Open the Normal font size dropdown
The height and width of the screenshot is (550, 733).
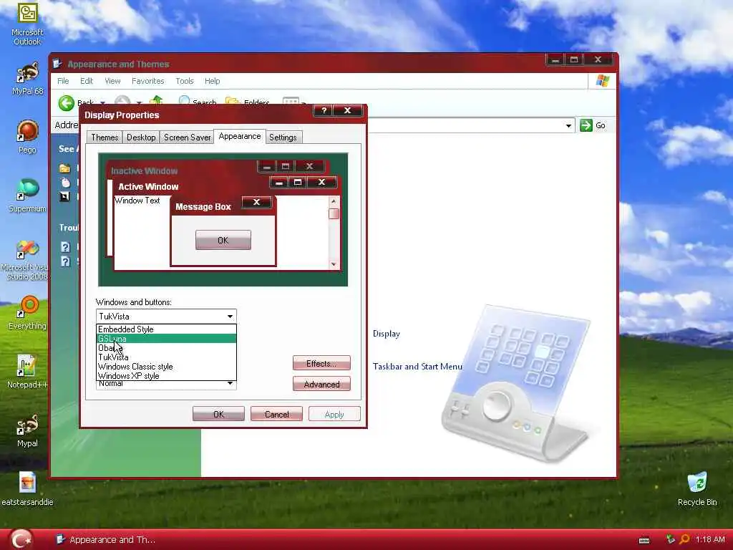coord(230,383)
